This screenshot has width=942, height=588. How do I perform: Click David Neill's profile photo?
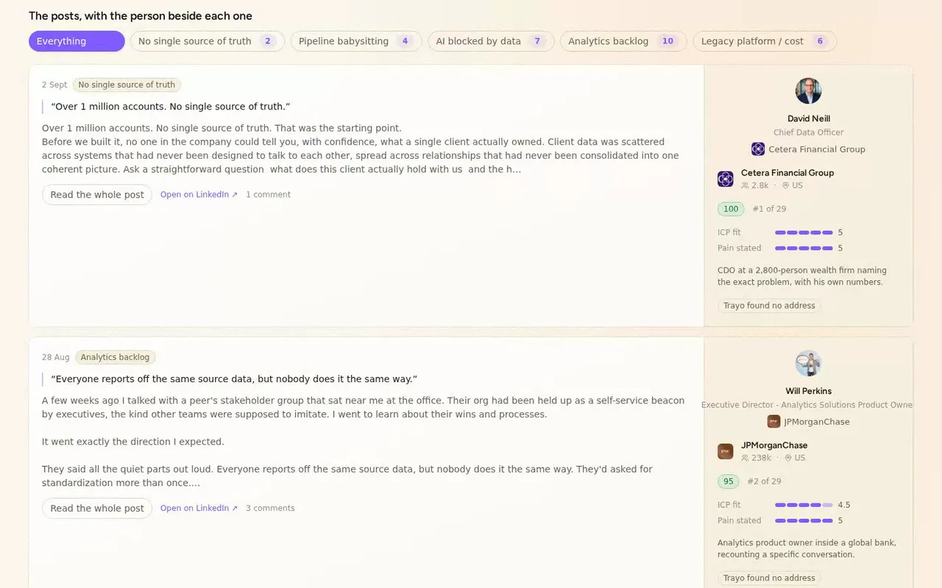808,91
